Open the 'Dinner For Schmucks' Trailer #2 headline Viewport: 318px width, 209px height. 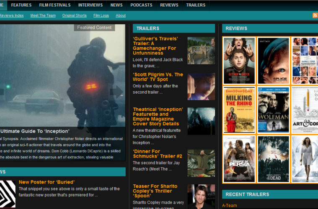[x=157, y=154]
